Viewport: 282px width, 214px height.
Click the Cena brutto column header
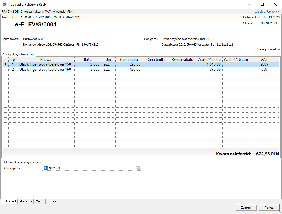[x=156, y=59]
